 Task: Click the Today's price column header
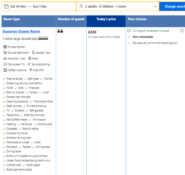coord(106,19)
